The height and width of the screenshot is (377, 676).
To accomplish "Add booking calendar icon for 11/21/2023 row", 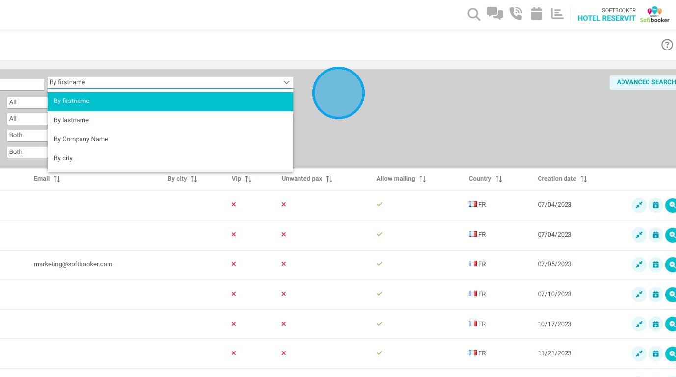I will [x=656, y=354].
